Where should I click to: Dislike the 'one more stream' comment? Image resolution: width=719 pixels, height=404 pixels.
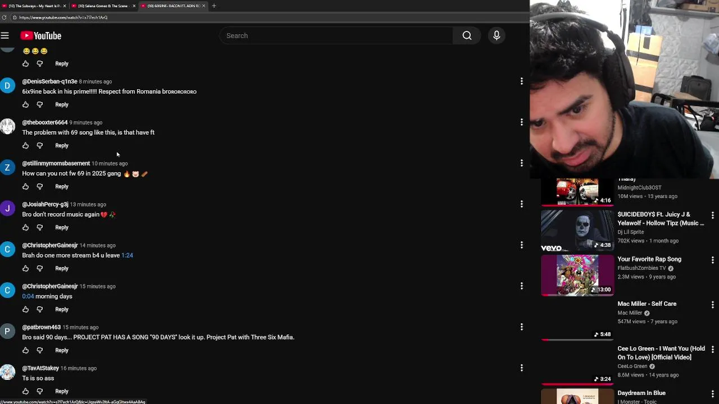coord(39,268)
